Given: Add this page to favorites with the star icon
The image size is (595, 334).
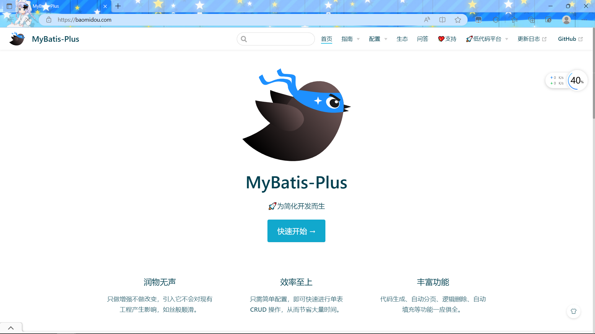Looking at the screenshot, I should pyautogui.click(x=458, y=20).
